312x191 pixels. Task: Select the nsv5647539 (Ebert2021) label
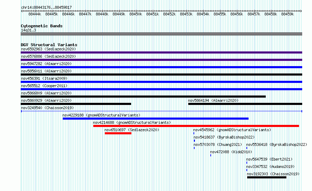click(270, 159)
